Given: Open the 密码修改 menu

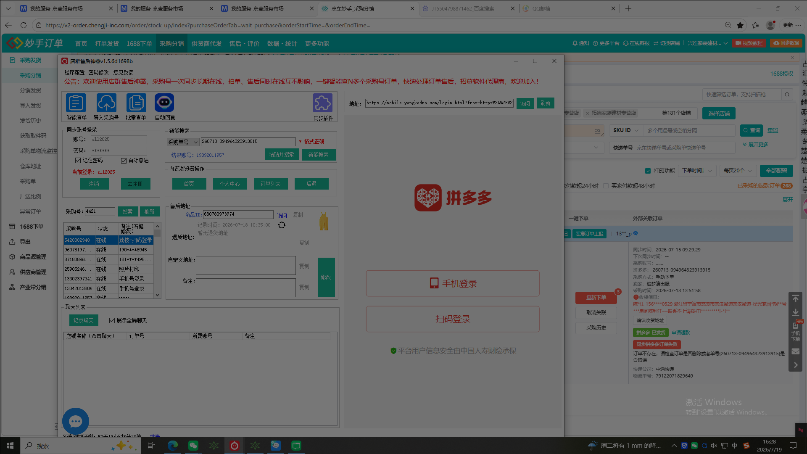Looking at the screenshot, I should (x=98, y=72).
